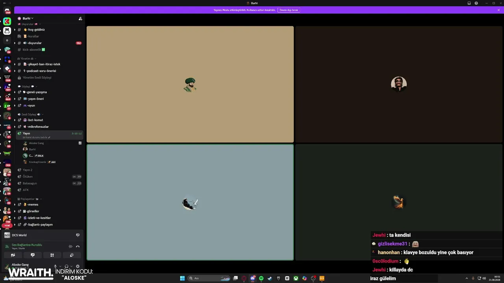Open the genel-yazışma channel
Viewport: 504px width, 283px height.
click(49, 92)
